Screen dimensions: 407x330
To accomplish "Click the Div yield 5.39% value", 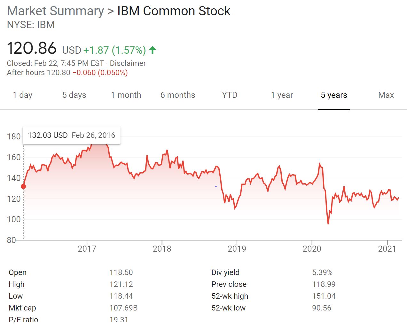I will click(x=322, y=272).
